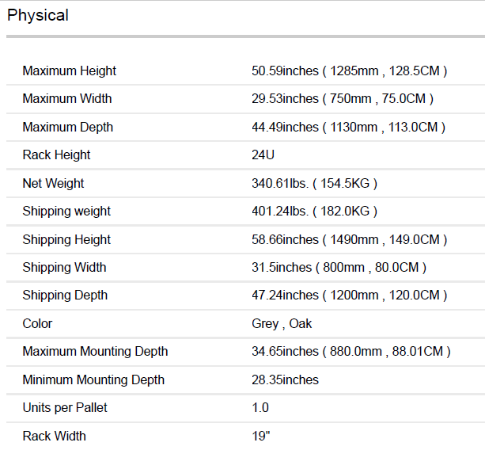The height and width of the screenshot is (450, 485).
Task: Select the Maximum Width row label
Action: [x=67, y=99]
